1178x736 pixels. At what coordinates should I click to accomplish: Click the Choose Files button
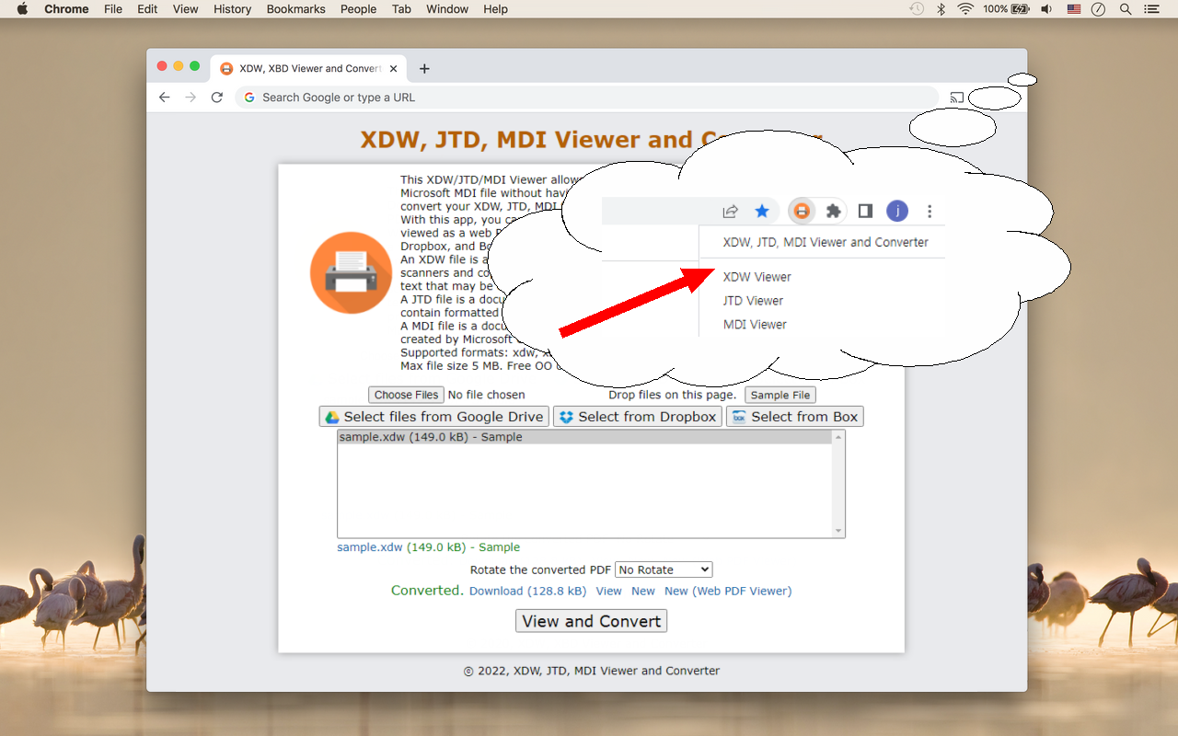[406, 394]
